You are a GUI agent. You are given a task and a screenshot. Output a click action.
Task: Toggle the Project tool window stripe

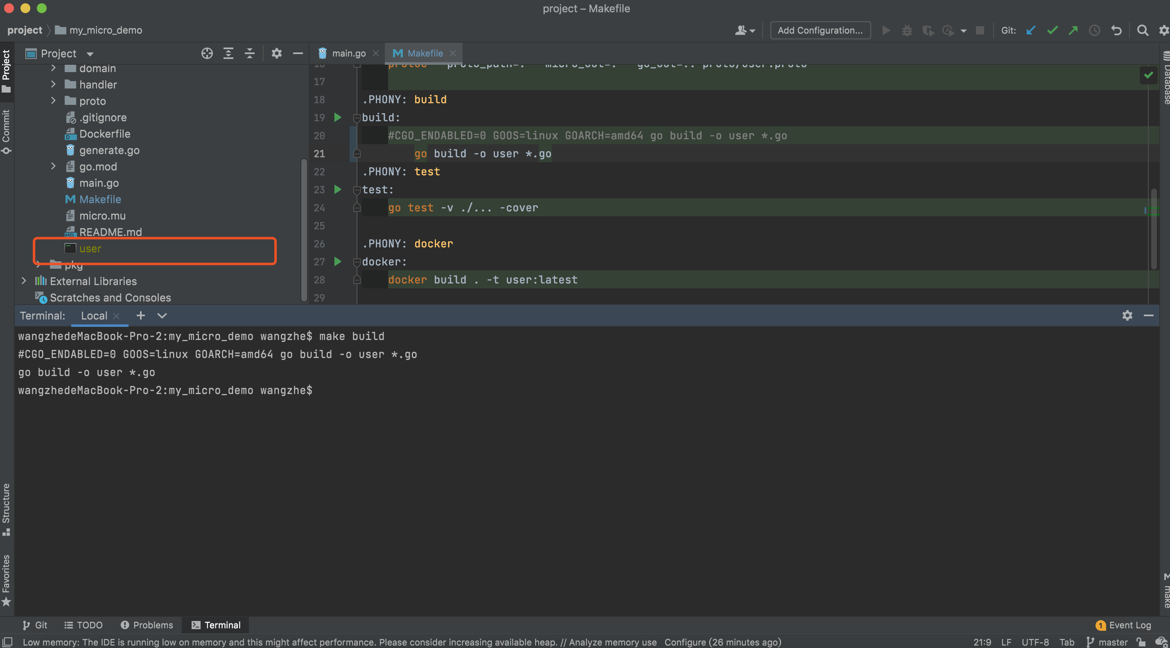click(x=7, y=70)
